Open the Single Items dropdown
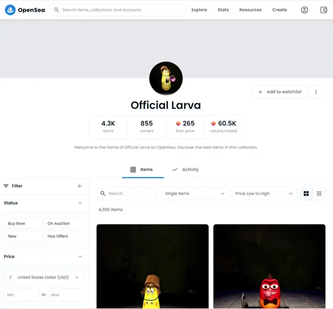This screenshot has width=333, height=309. 195,194
